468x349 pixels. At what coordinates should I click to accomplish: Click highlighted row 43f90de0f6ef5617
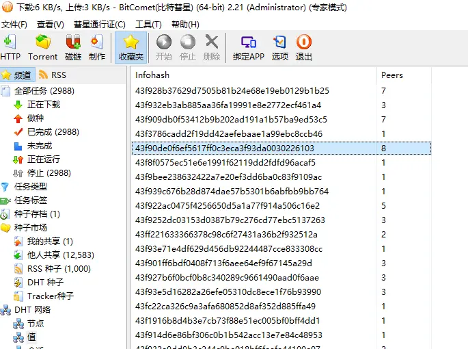(281, 148)
